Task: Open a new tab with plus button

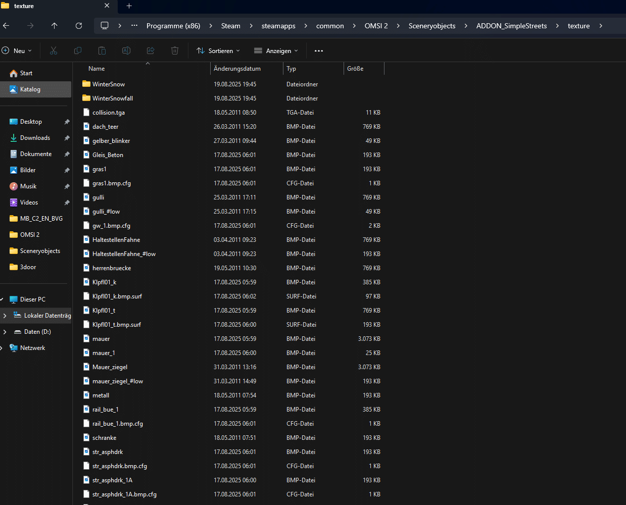Action: point(129,6)
